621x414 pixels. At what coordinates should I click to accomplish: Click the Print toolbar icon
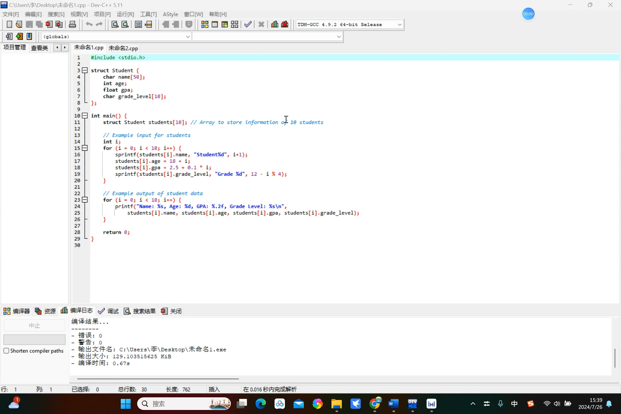pyautogui.click(x=72, y=24)
